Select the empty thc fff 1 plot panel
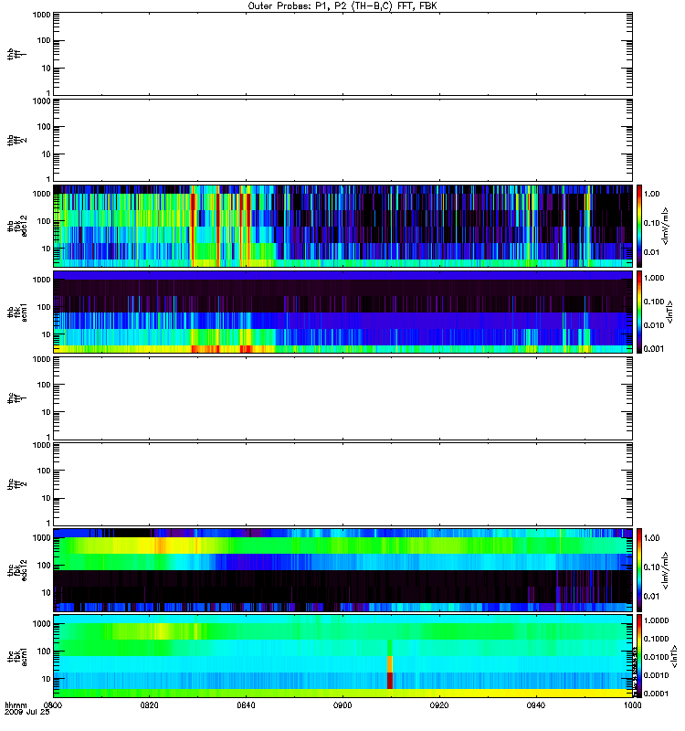Image resolution: width=685 pixels, height=731 pixels. click(x=343, y=398)
